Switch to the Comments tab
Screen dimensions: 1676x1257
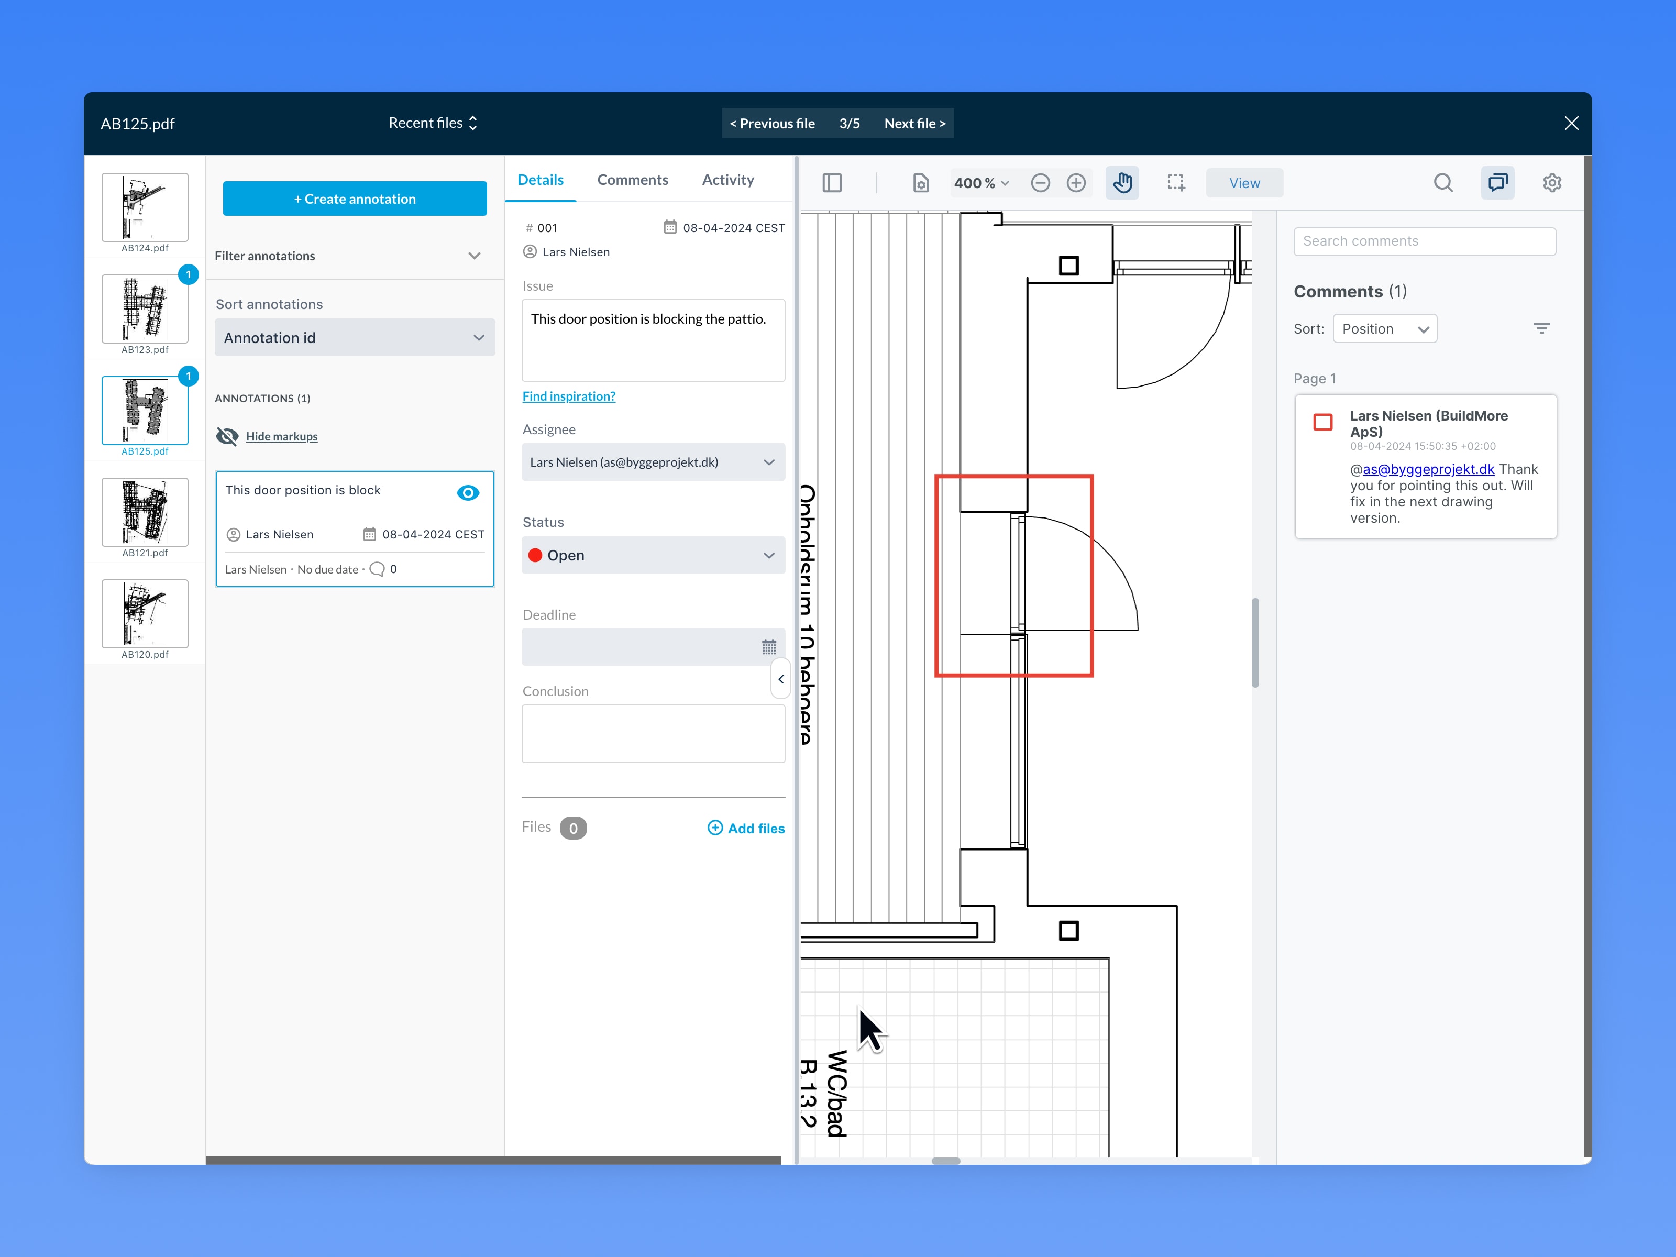pos(632,180)
